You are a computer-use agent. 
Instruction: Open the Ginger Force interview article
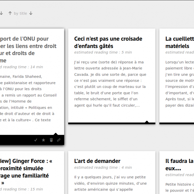26,168
